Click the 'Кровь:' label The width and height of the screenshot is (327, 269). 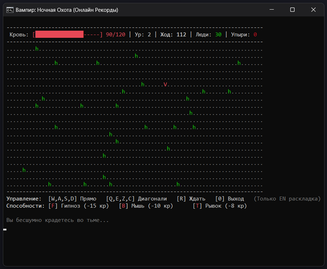pyautogui.click(x=19, y=35)
